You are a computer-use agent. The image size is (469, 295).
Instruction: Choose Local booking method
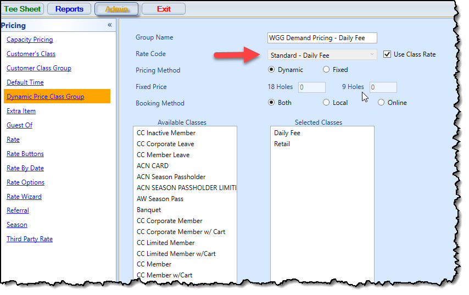[x=326, y=103]
